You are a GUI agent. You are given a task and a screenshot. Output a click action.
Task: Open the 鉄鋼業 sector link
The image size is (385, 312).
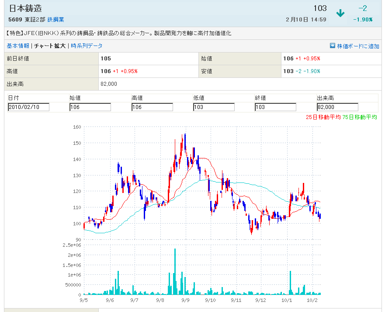coord(55,20)
